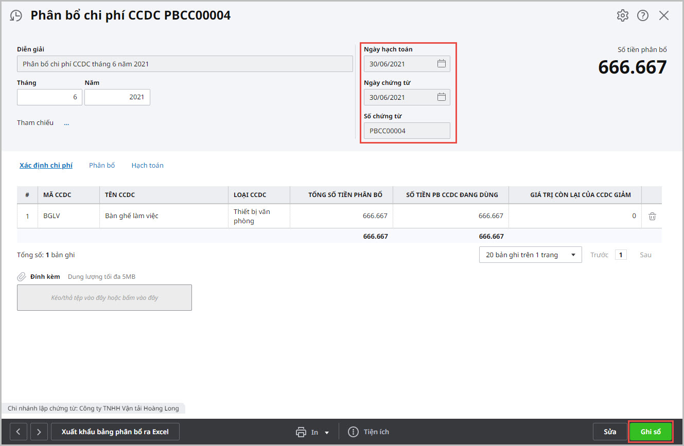Open the Tiện ích utilities menu
This screenshot has height=446, width=684.
[x=369, y=432]
